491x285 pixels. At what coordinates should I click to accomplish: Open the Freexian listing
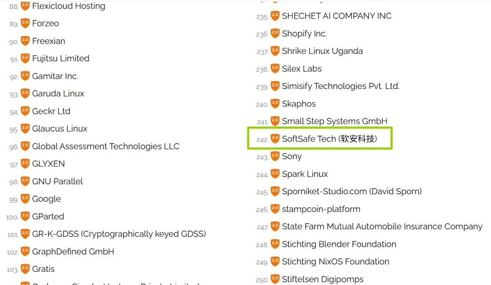49,41
